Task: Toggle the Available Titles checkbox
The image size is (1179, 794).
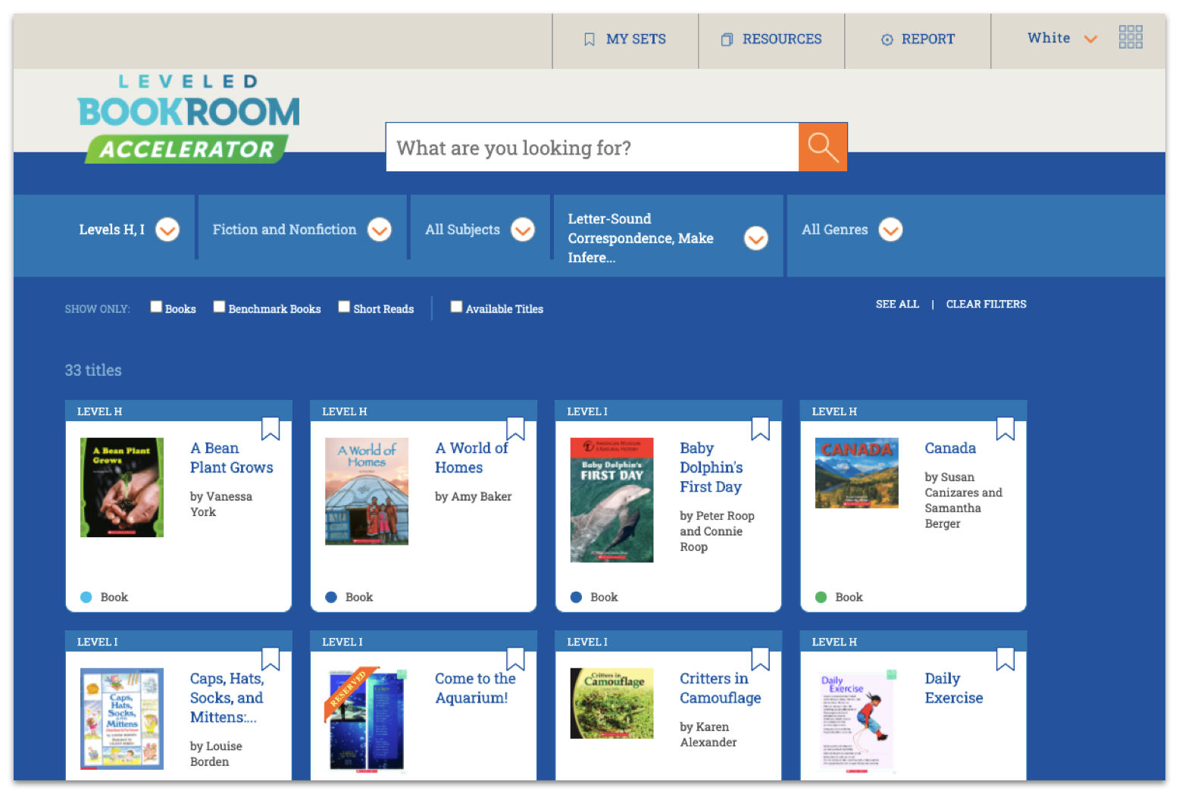Action: pos(456,307)
